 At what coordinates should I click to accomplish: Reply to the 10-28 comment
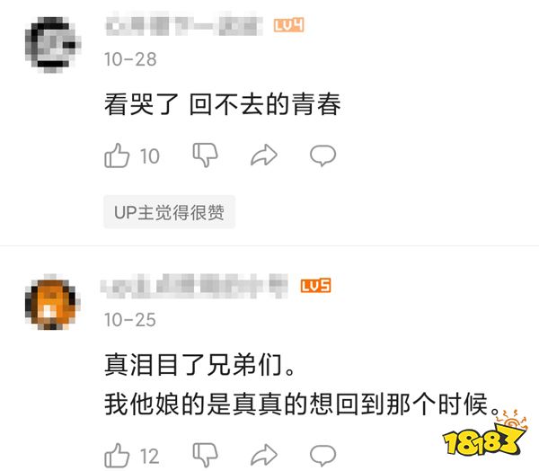coord(323,156)
